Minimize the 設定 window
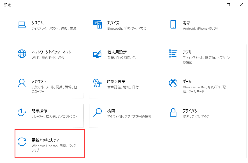 [x=215, y=5]
